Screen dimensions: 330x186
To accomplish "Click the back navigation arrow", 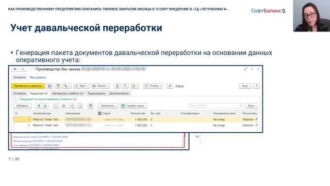I will tap(15, 69).
